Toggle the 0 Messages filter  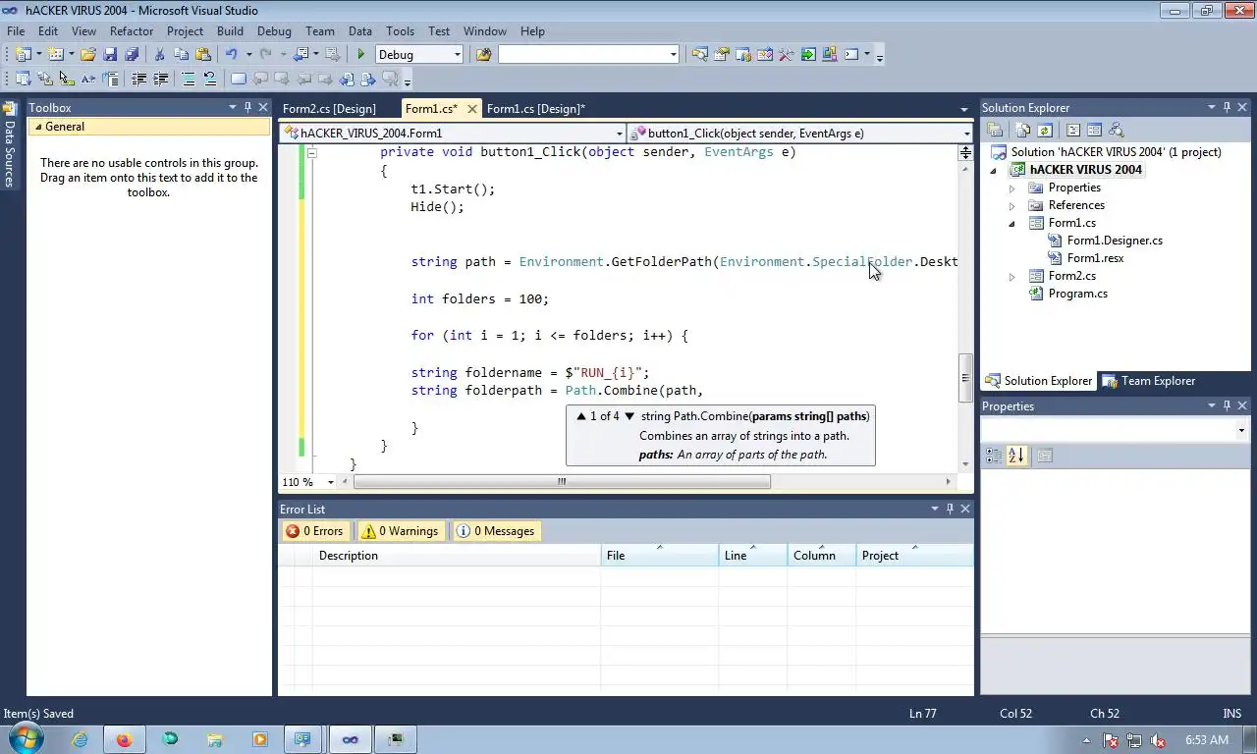[x=495, y=531]
